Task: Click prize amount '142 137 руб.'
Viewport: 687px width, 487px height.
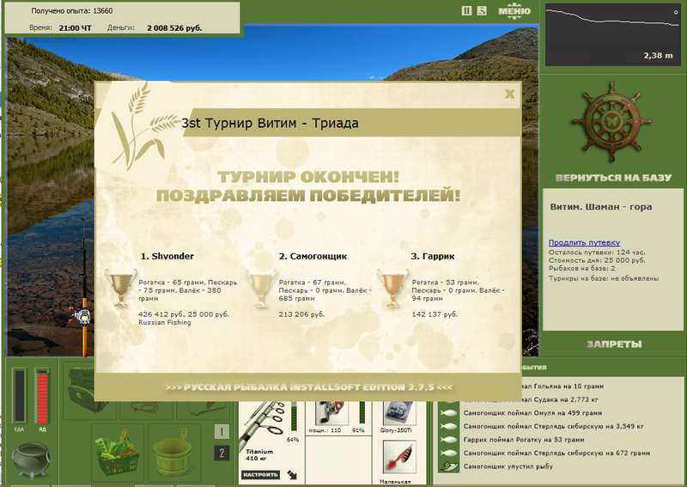Action: [435, 314]
